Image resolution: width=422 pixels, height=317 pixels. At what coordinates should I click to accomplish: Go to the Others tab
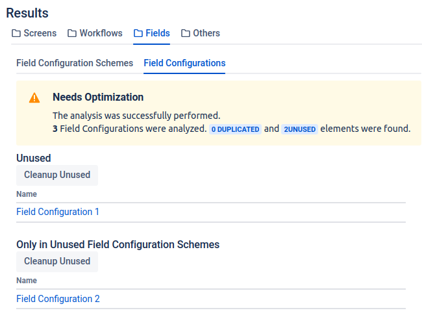point(206,33)
